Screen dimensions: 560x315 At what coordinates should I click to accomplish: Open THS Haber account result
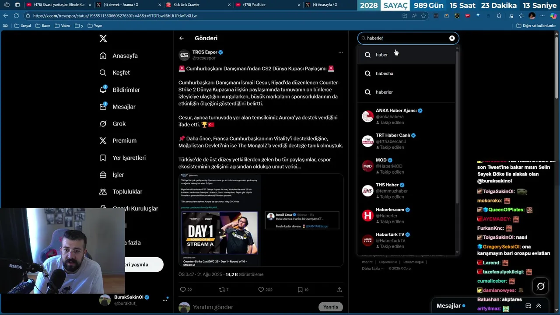tap(406, 191)
